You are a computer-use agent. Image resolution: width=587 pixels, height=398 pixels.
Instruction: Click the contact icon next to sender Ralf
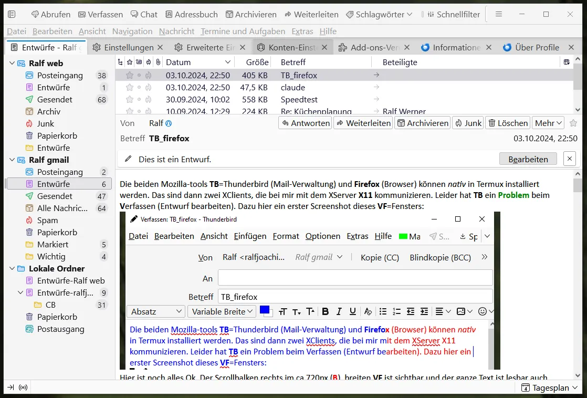pos(169,123)
